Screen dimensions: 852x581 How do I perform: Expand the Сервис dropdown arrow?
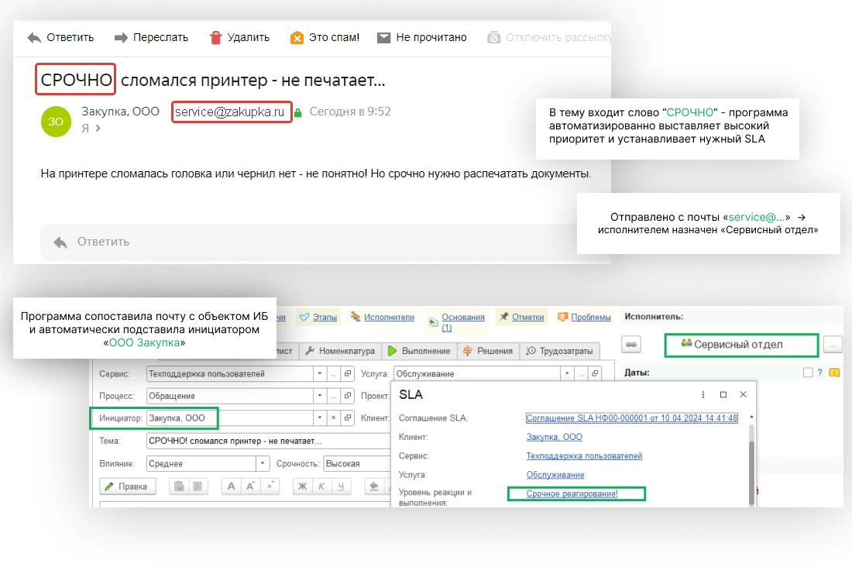[319, 374]
